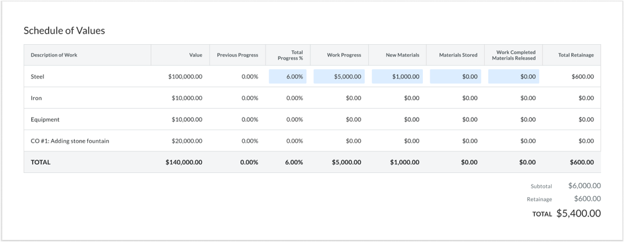Click the Steel $100,000.00 value cell
The image size is (624, 242).
185,77
